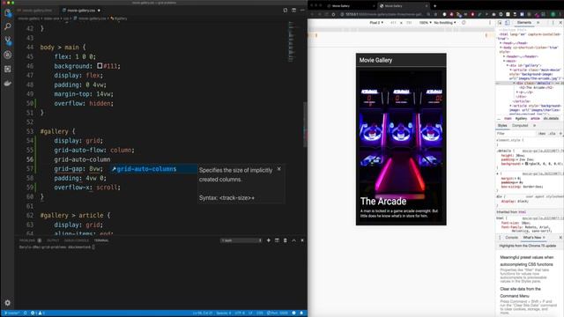Open the Pixel 2 device dropdown

pos(376,23)
